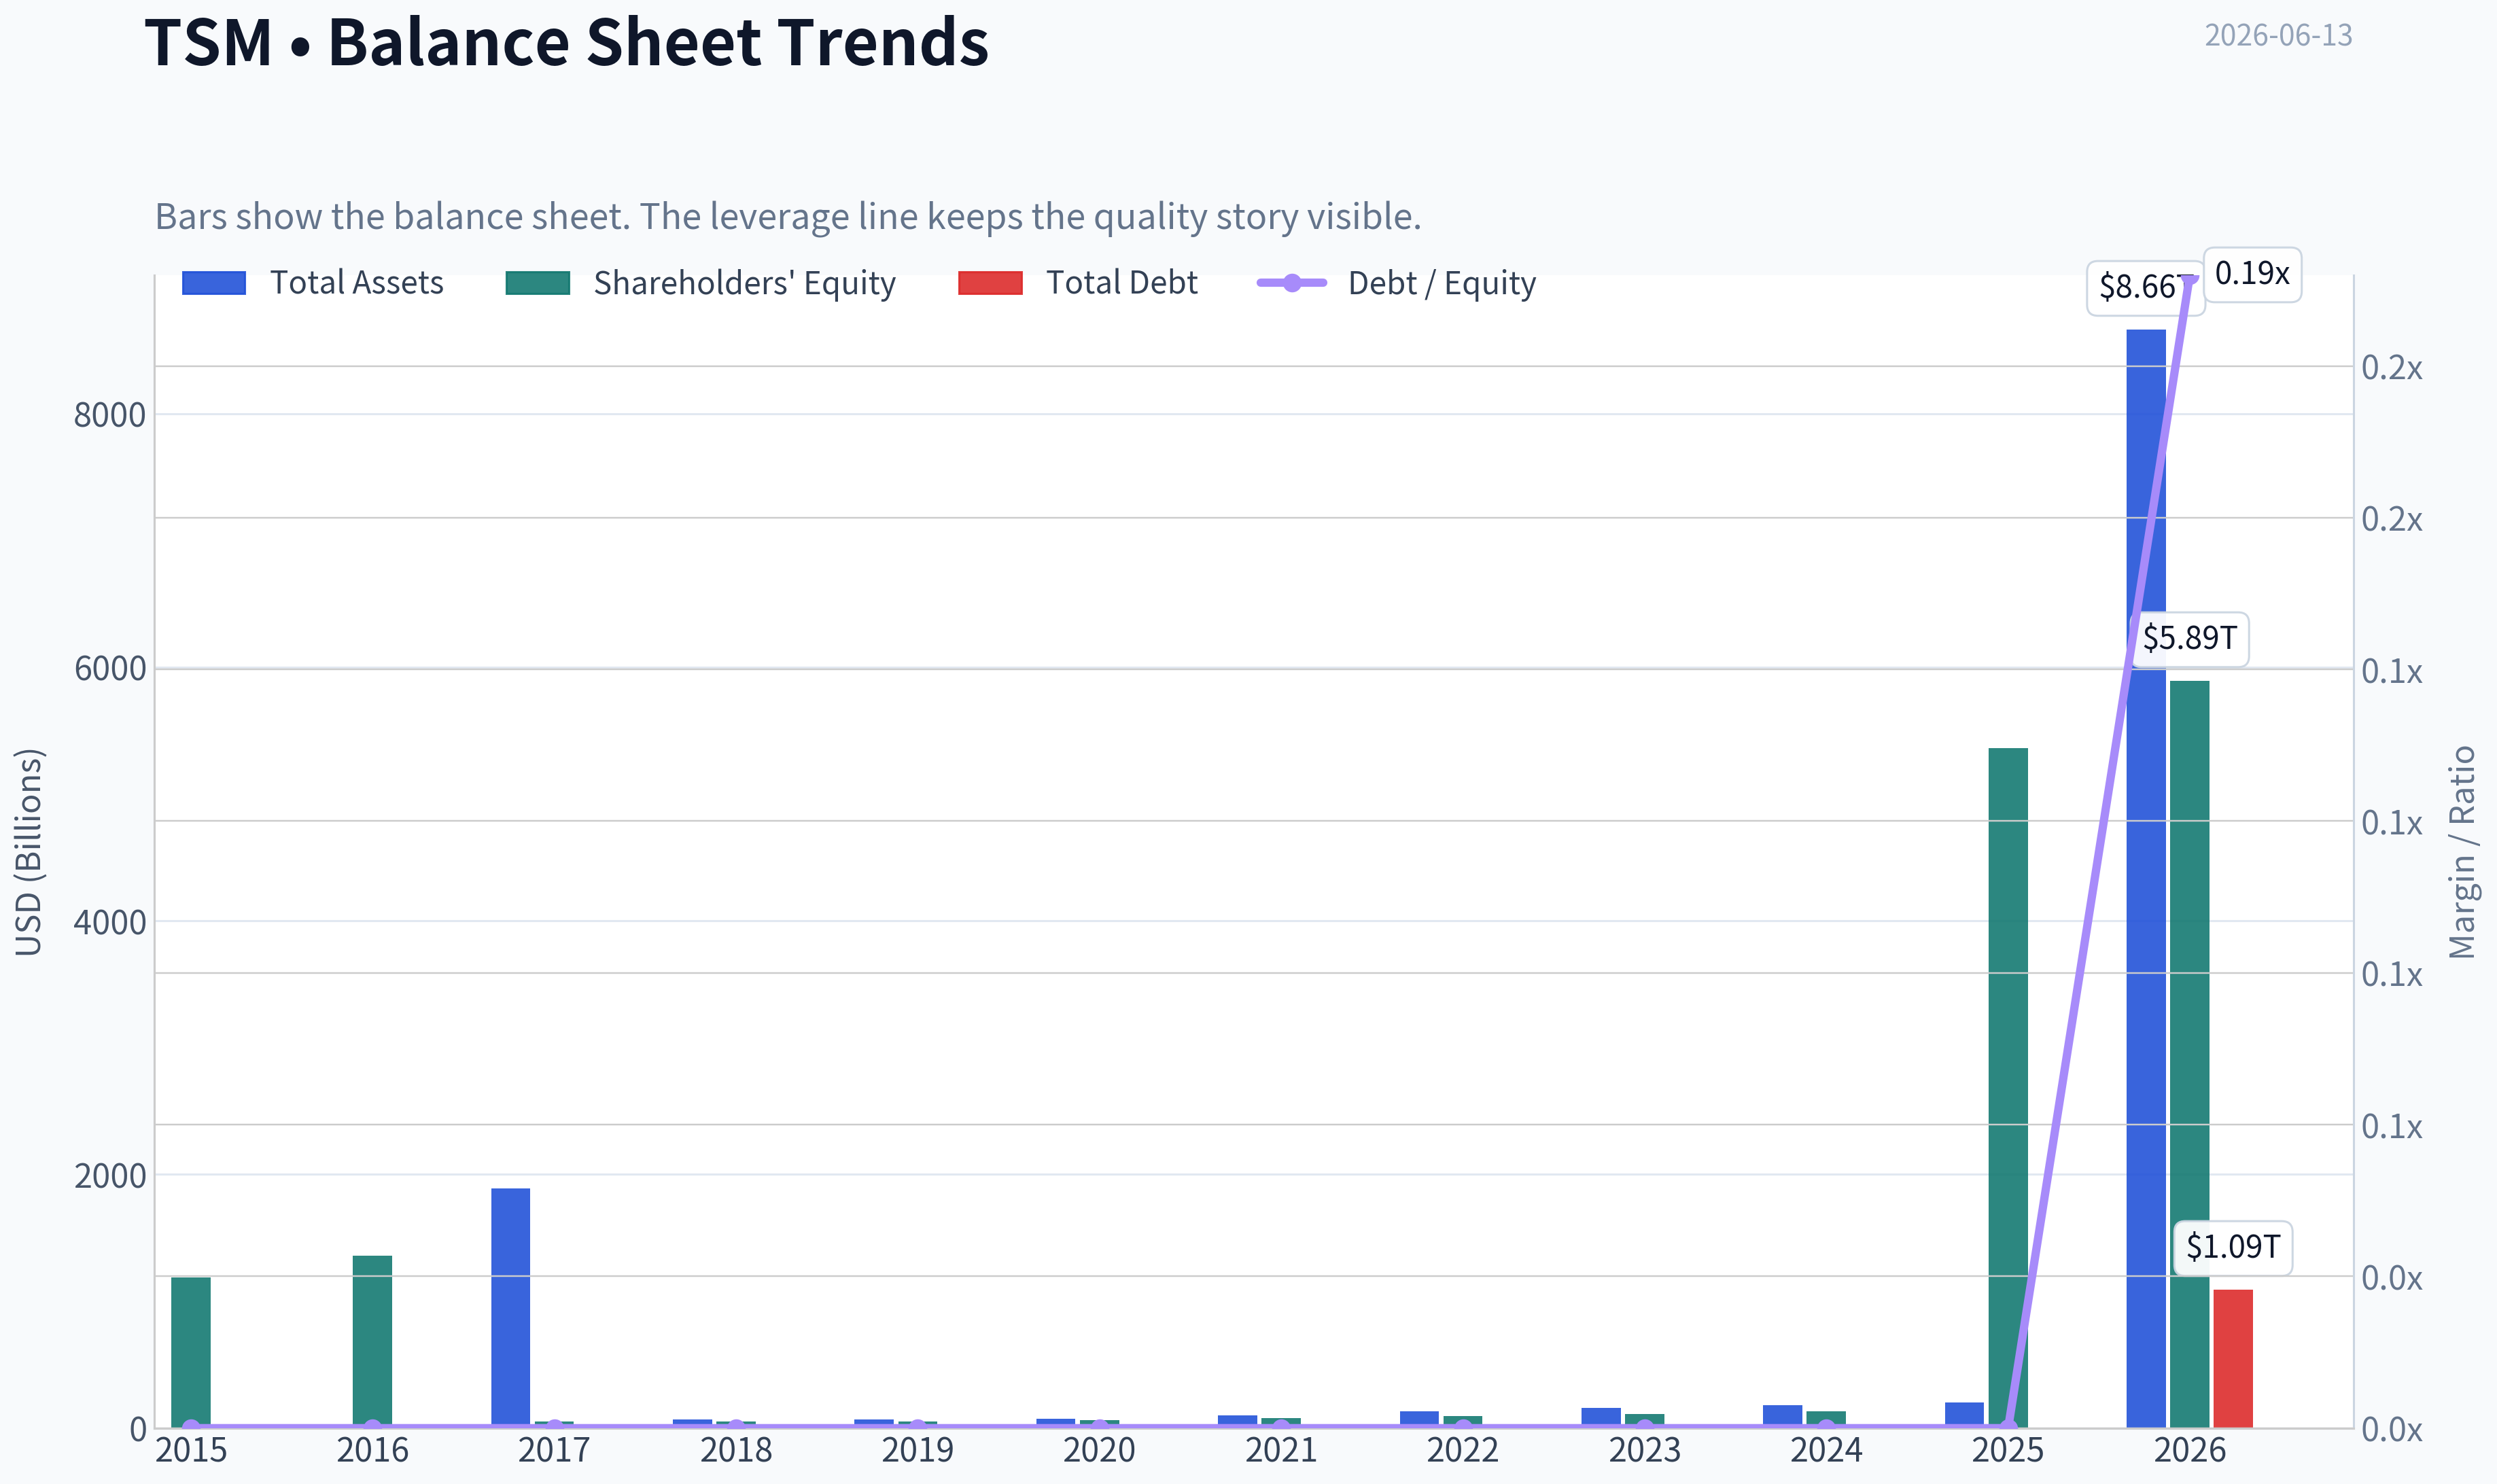Click the purple Debt / Equity legend marker
This screenshot has height=1484, width=2497.
(1292, 283)
